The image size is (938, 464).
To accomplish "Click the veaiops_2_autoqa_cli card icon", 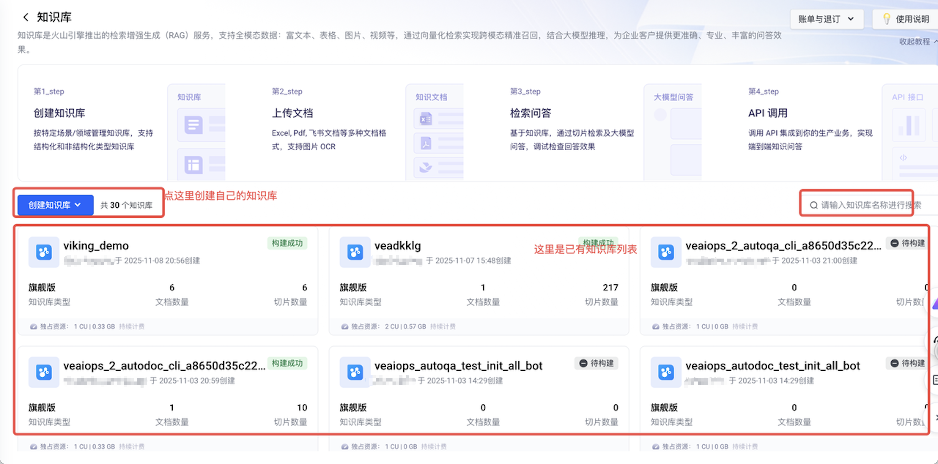I will (666, 252).
